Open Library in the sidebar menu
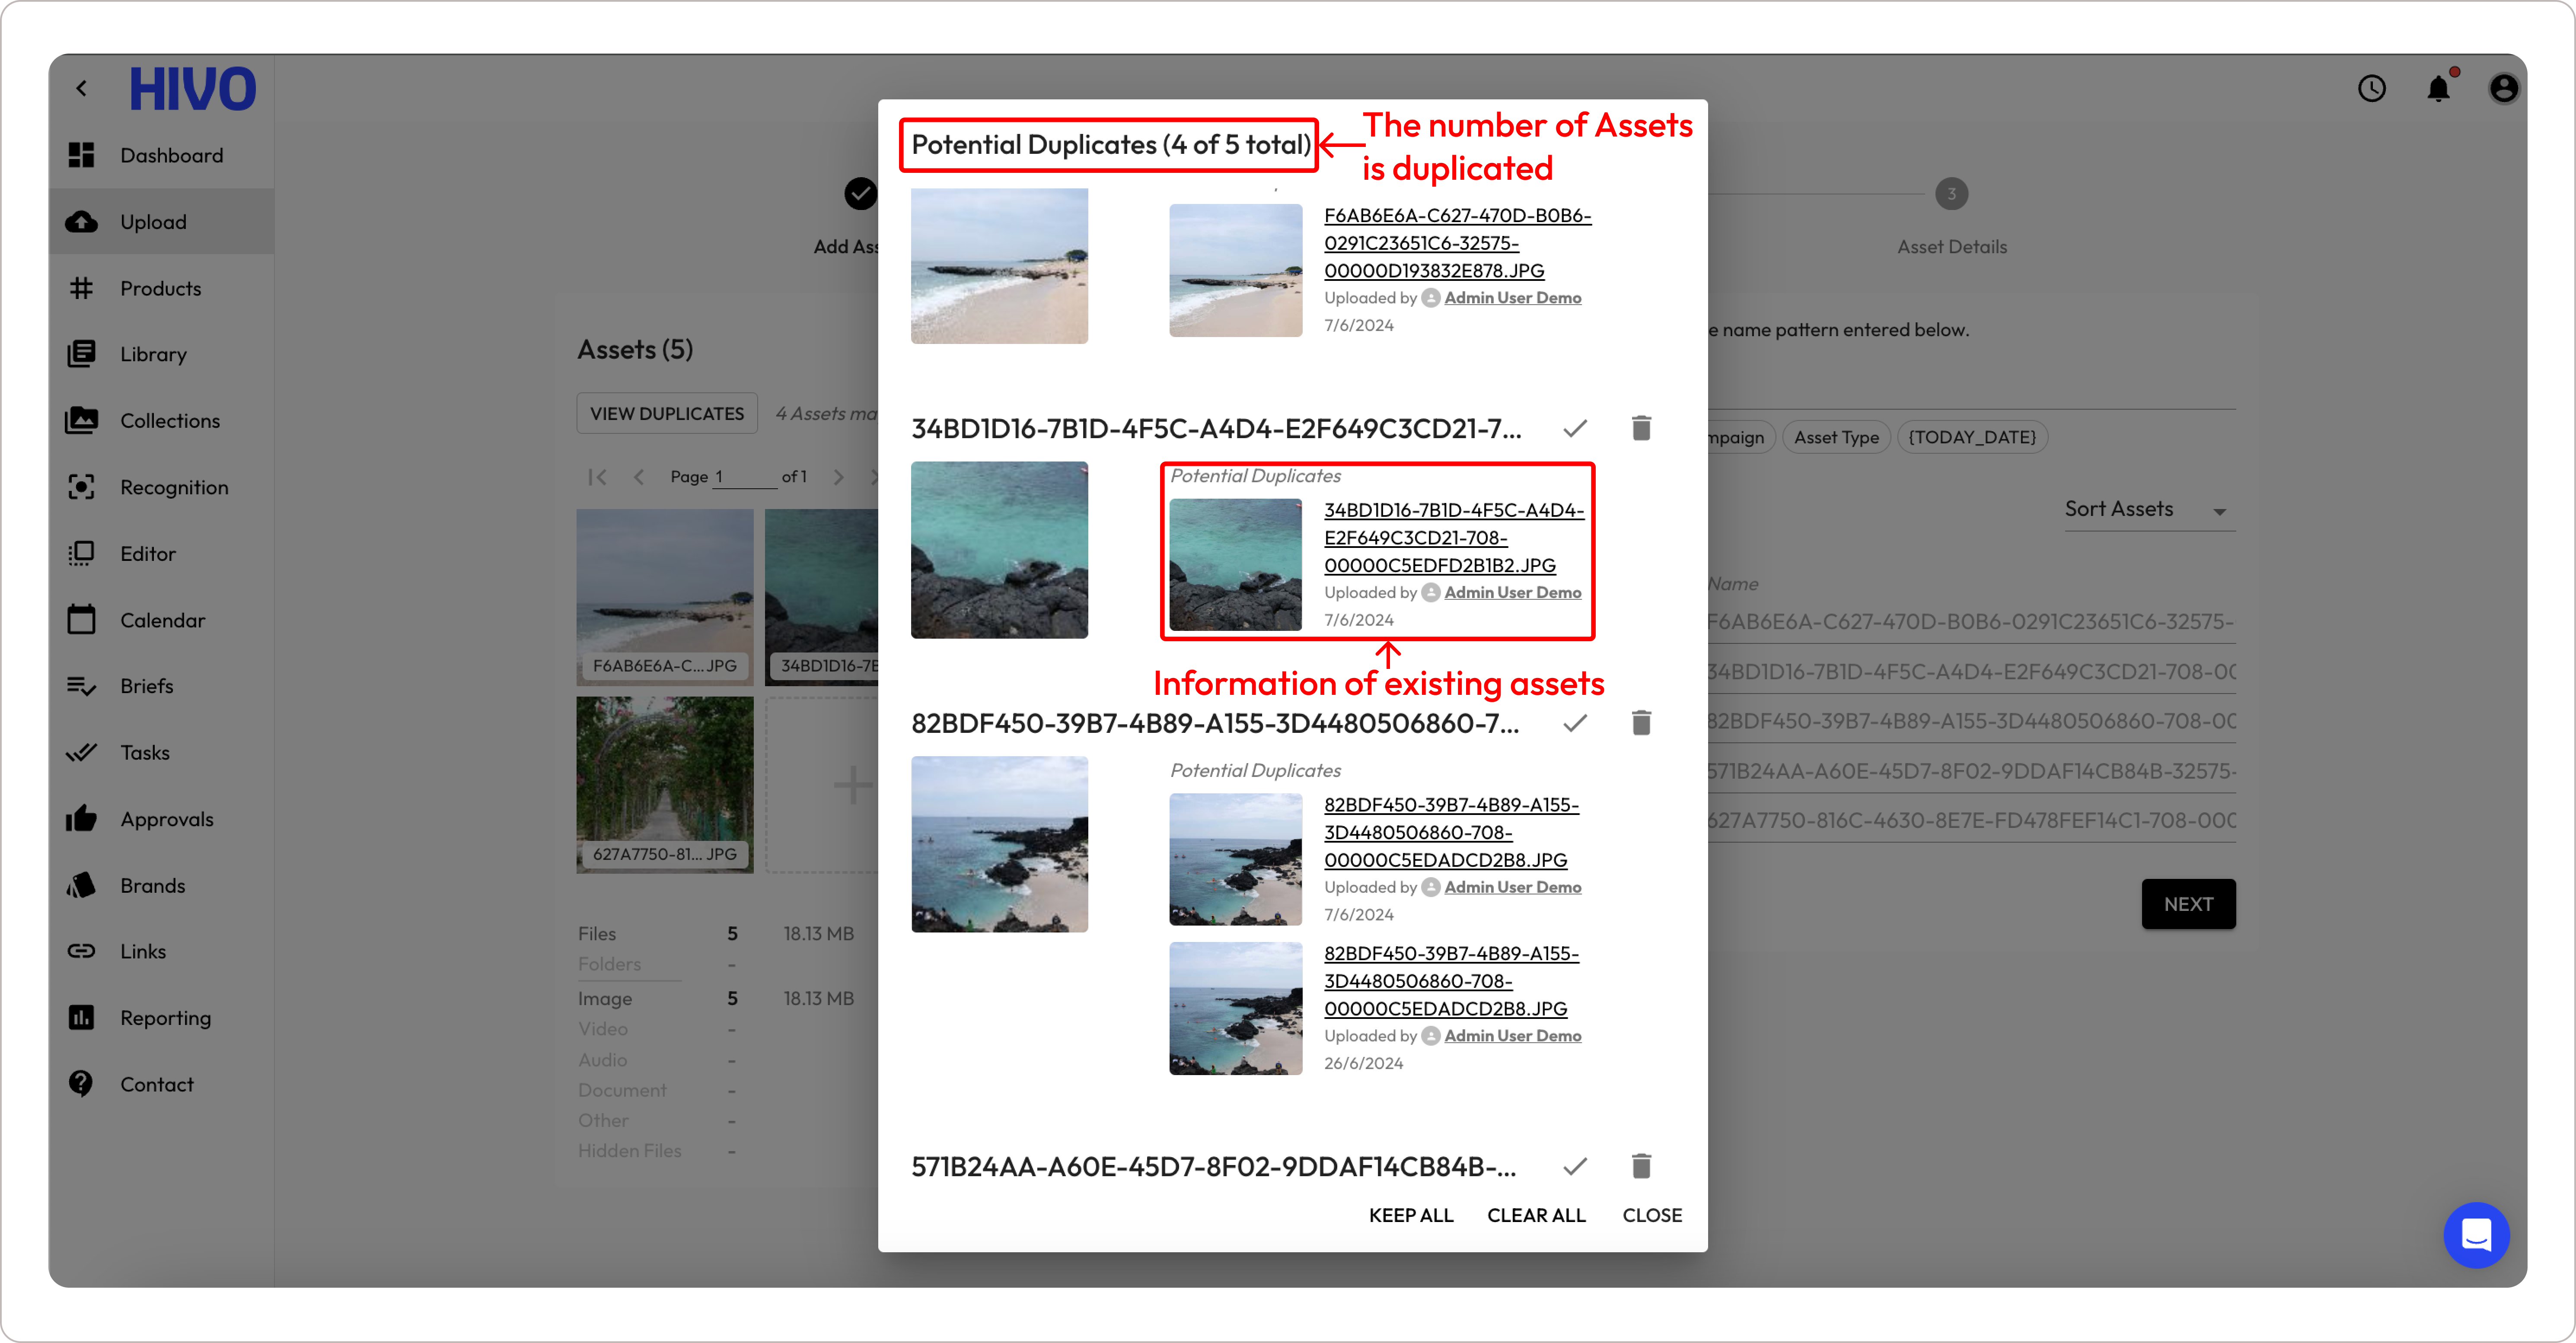 point(153,354)
